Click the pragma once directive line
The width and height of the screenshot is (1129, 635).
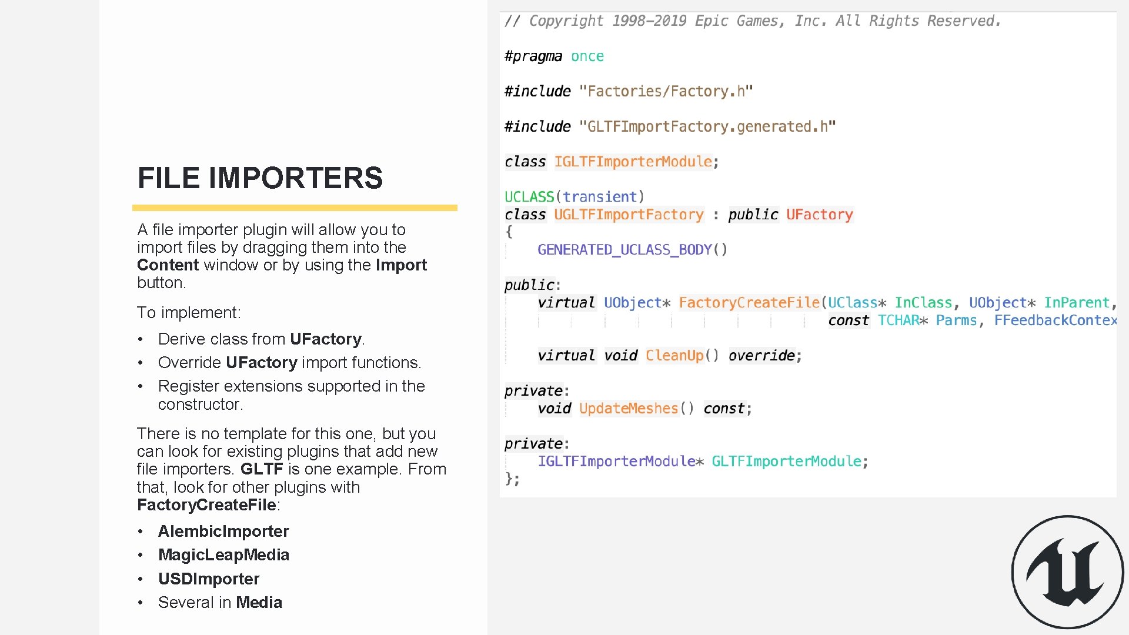[x=554, y=56]
